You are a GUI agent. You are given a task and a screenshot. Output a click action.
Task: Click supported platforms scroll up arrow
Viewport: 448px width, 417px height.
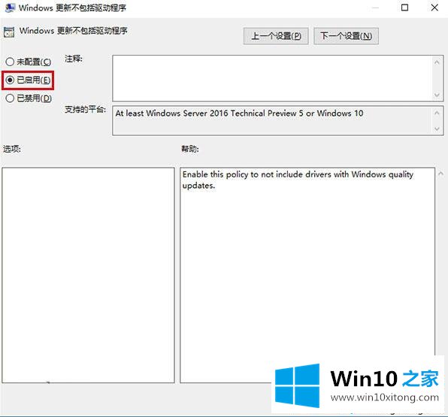pyautogui.click(x=437, y=113)
